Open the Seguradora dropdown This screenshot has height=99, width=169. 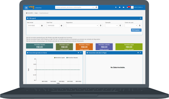point(82,26)
